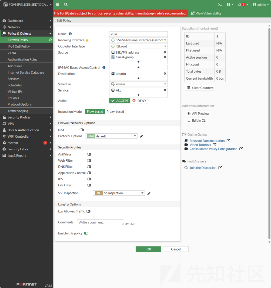Open Outgoing Interface dropdown
The width and height of the screenshot is (271, 288).
[x=138, y=46]
